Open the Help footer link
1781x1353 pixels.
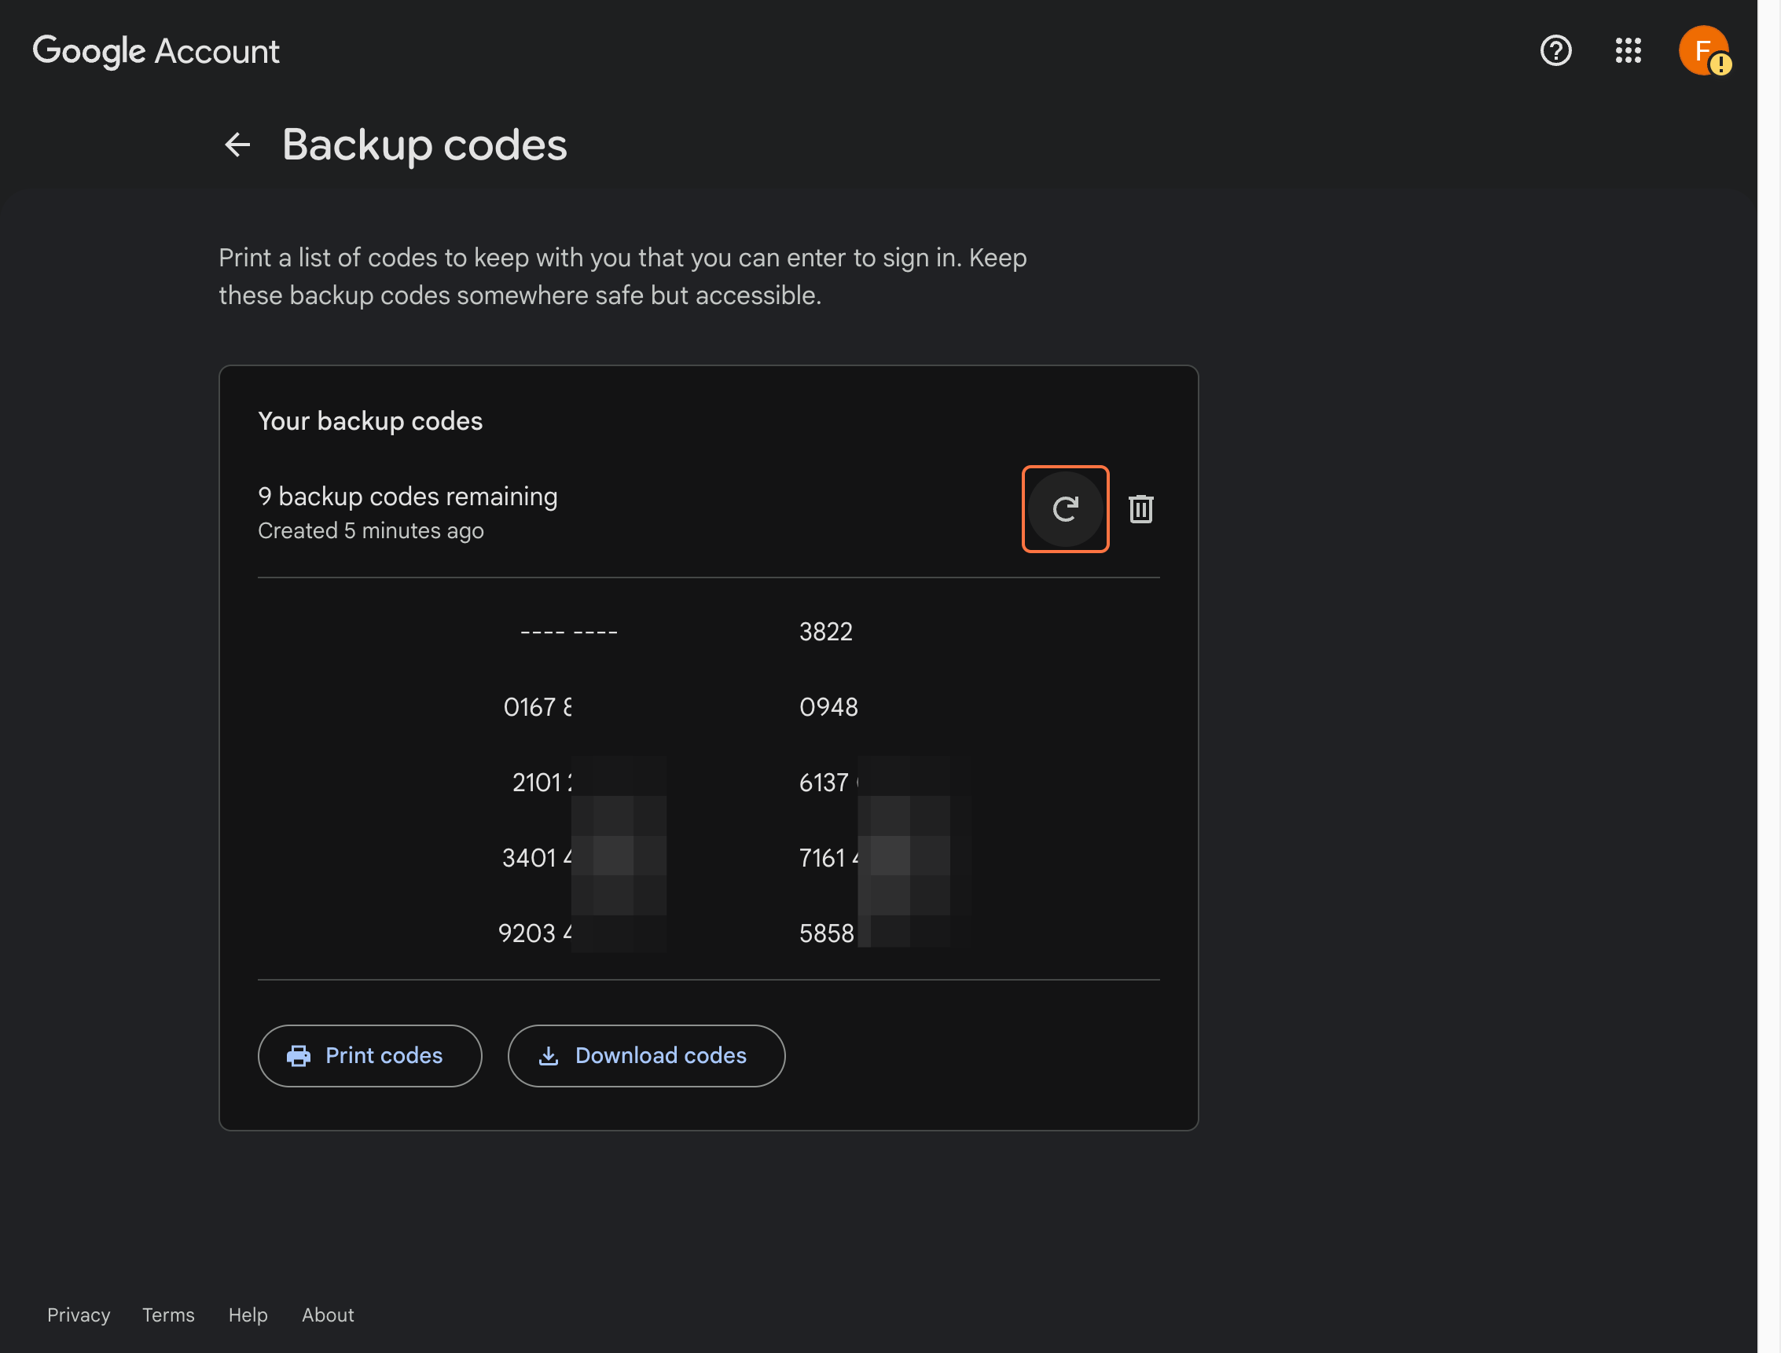point(248,1315)
